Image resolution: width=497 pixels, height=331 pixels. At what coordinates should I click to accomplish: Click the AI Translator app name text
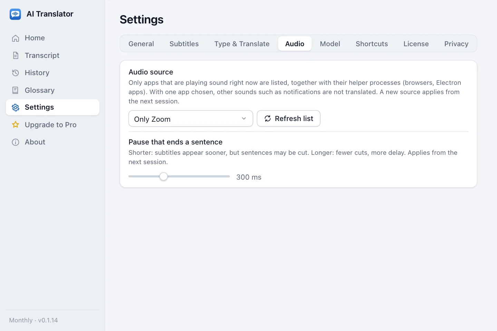click(x=50, y=14)
